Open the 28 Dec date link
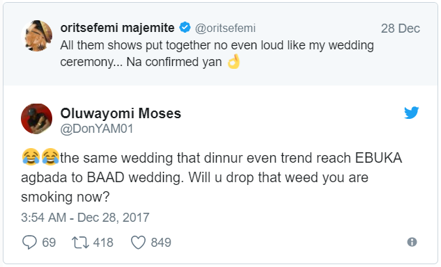The height and width of the screenshot is (267, 441). pyautogui.click(x=400, y=29)
